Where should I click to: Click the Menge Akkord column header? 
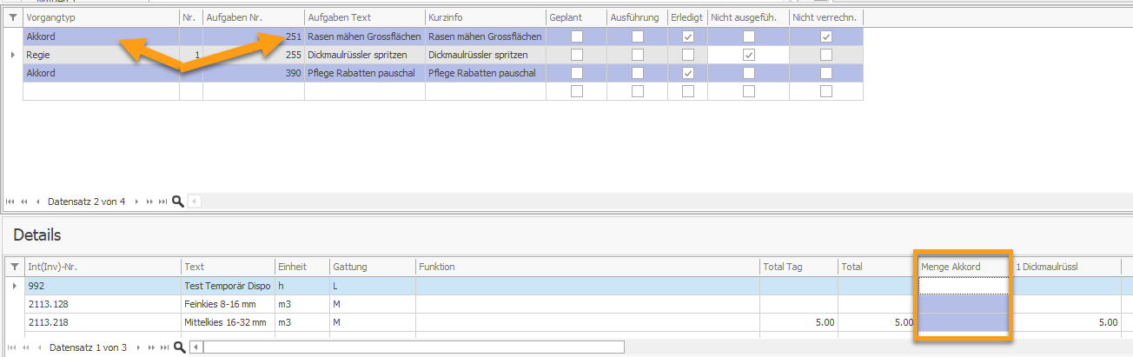[963, 267]
